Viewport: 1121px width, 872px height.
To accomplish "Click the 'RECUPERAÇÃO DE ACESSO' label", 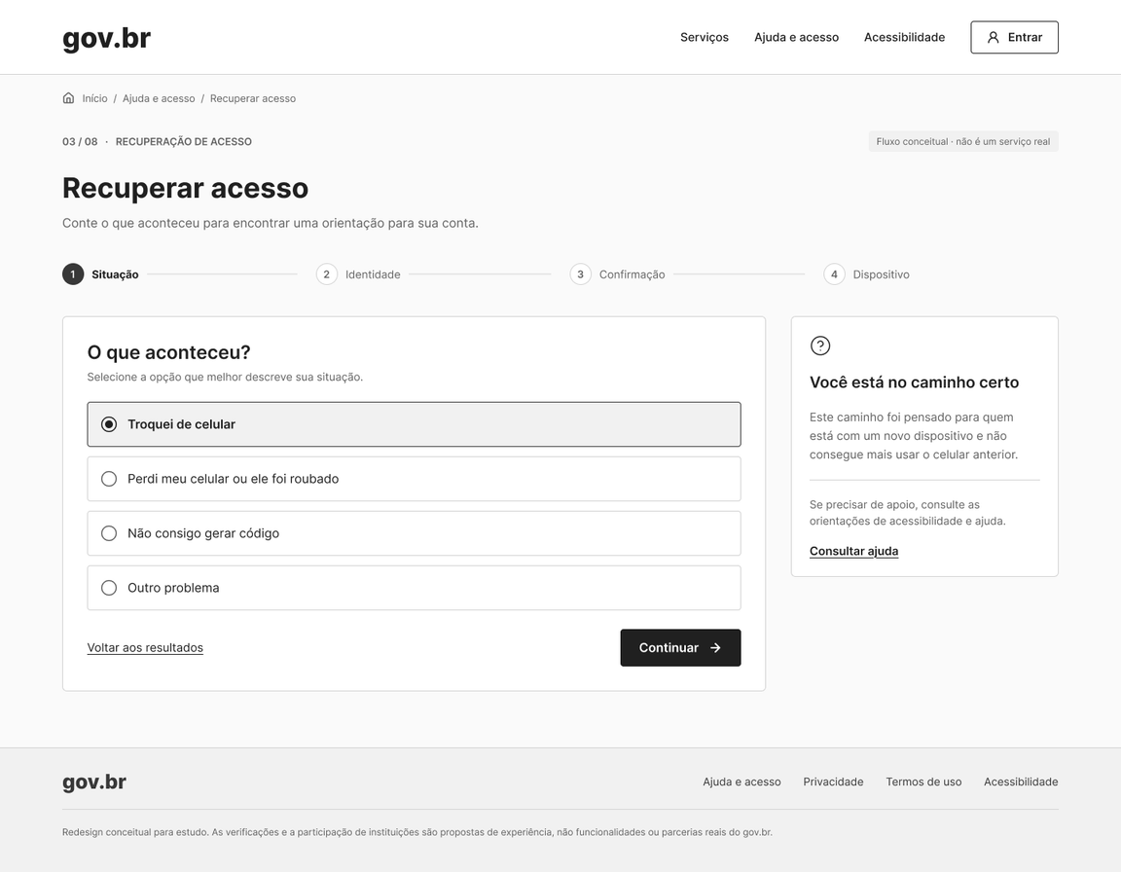I will (x=184, y=141).
